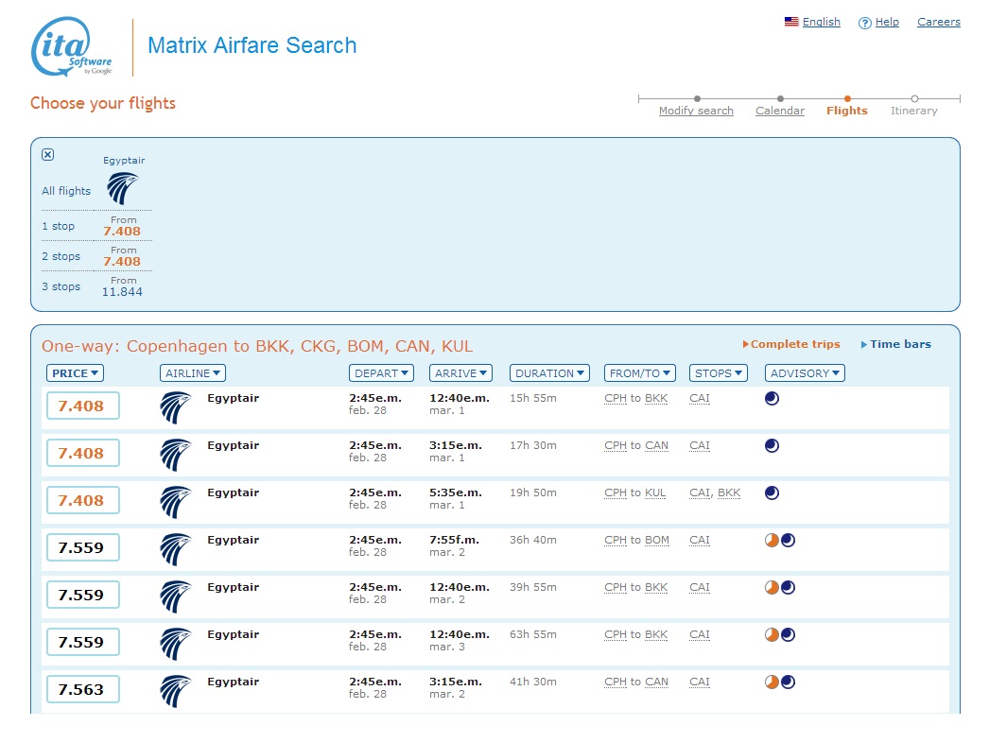Select the 7.408 price button for CPH to BKK
The height and width of the screenshot is (743, 989).
[x=82, y=406]
